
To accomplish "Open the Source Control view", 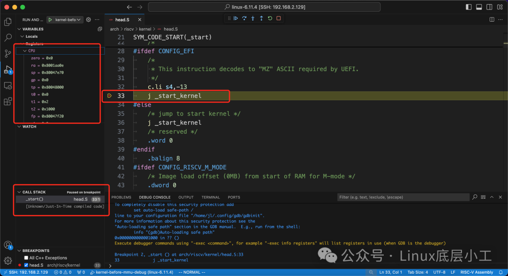I will (8, 54).
